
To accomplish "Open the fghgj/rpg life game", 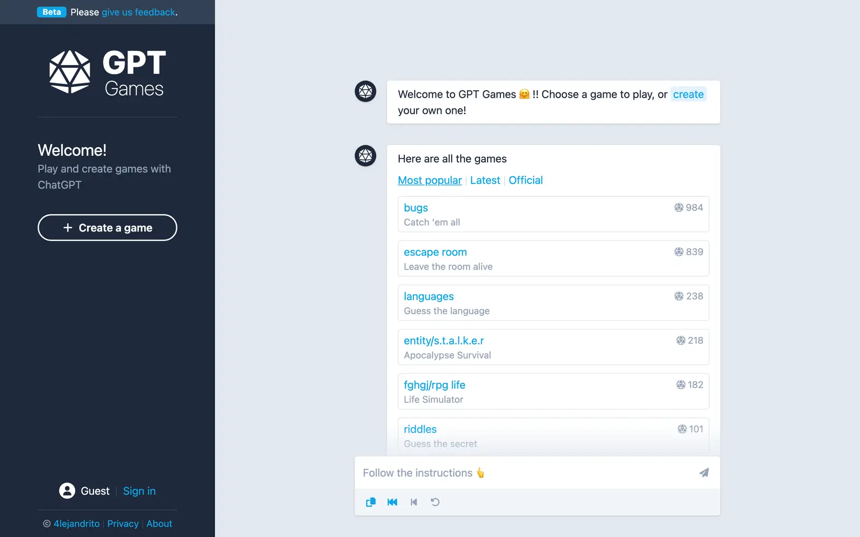I will pyautogui.click(x=435, y=385).
